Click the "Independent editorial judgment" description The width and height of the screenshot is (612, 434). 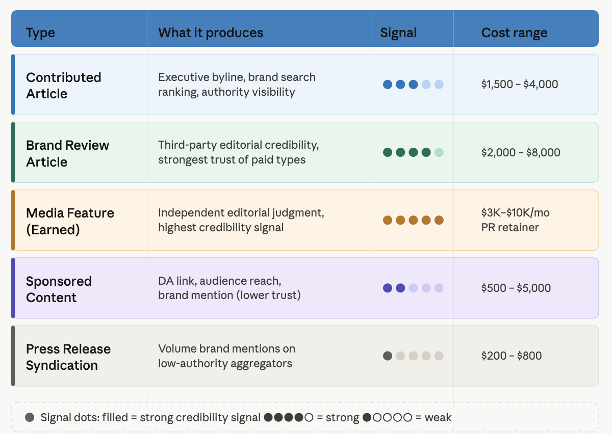coord(241,220)
